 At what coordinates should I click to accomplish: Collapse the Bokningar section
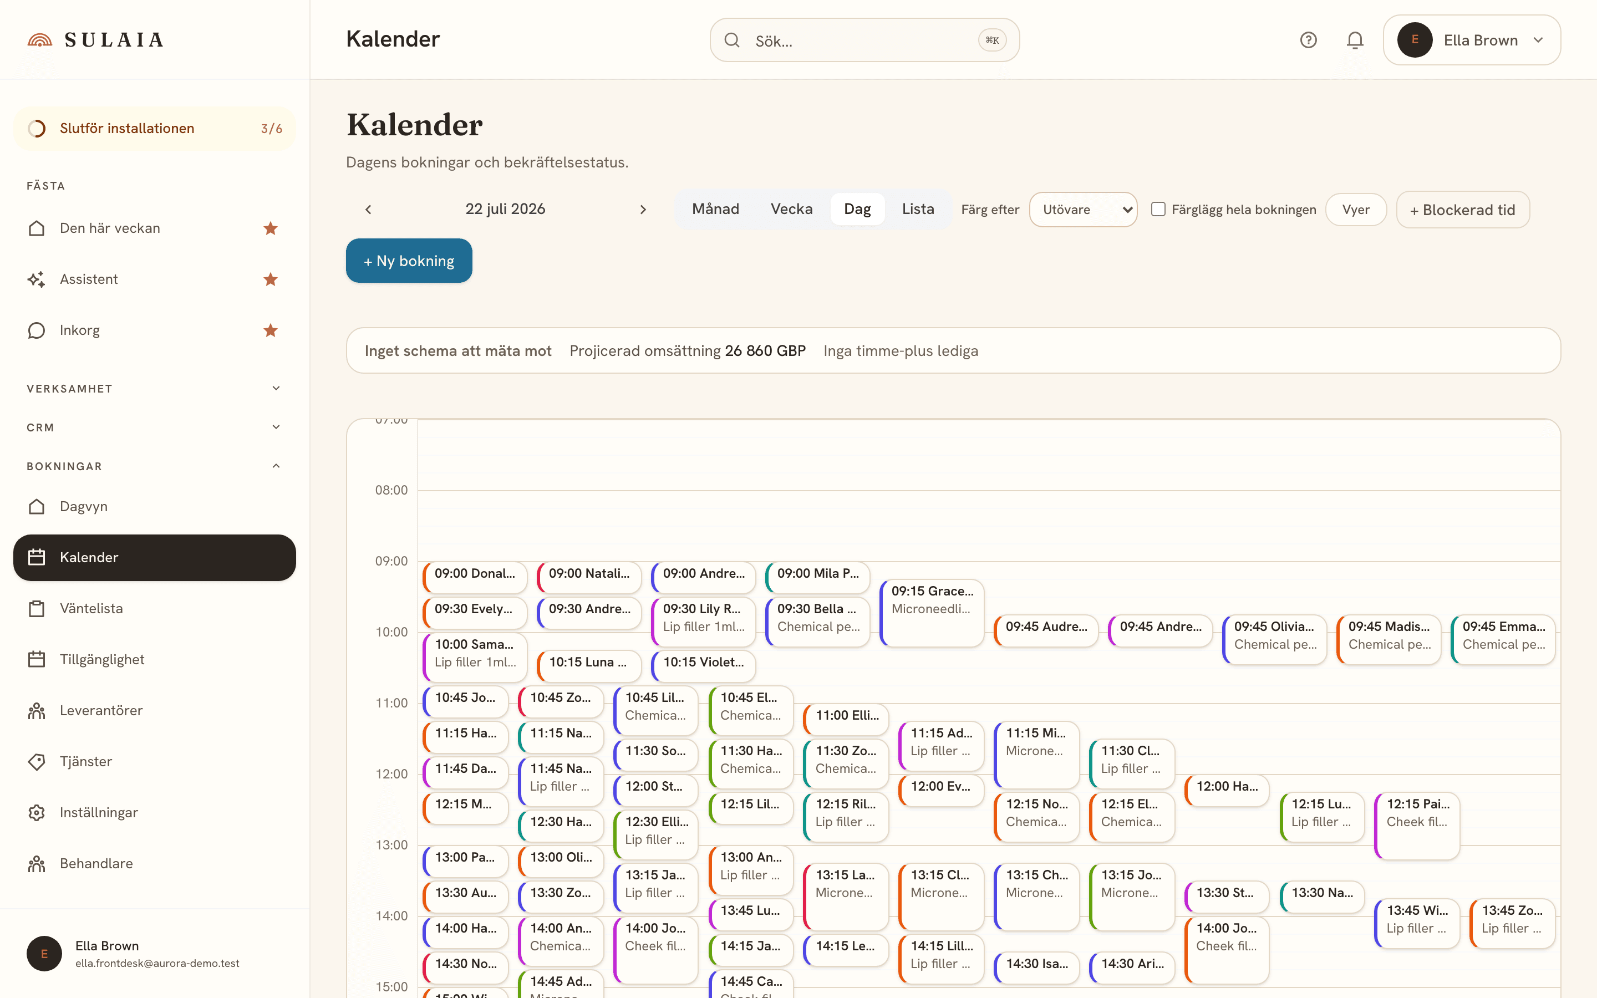click(154, 466)
